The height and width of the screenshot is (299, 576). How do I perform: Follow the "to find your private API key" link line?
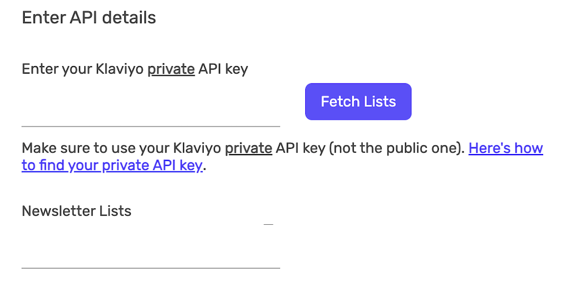point(112,166)
